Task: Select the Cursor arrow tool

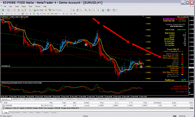Action: point(3,14)
